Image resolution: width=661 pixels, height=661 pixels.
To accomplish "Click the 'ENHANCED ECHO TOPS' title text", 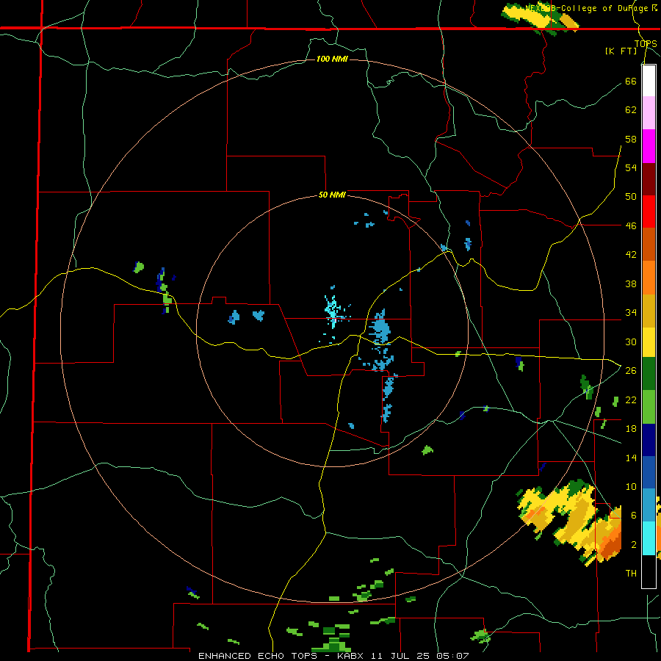I will click(258, 656).
